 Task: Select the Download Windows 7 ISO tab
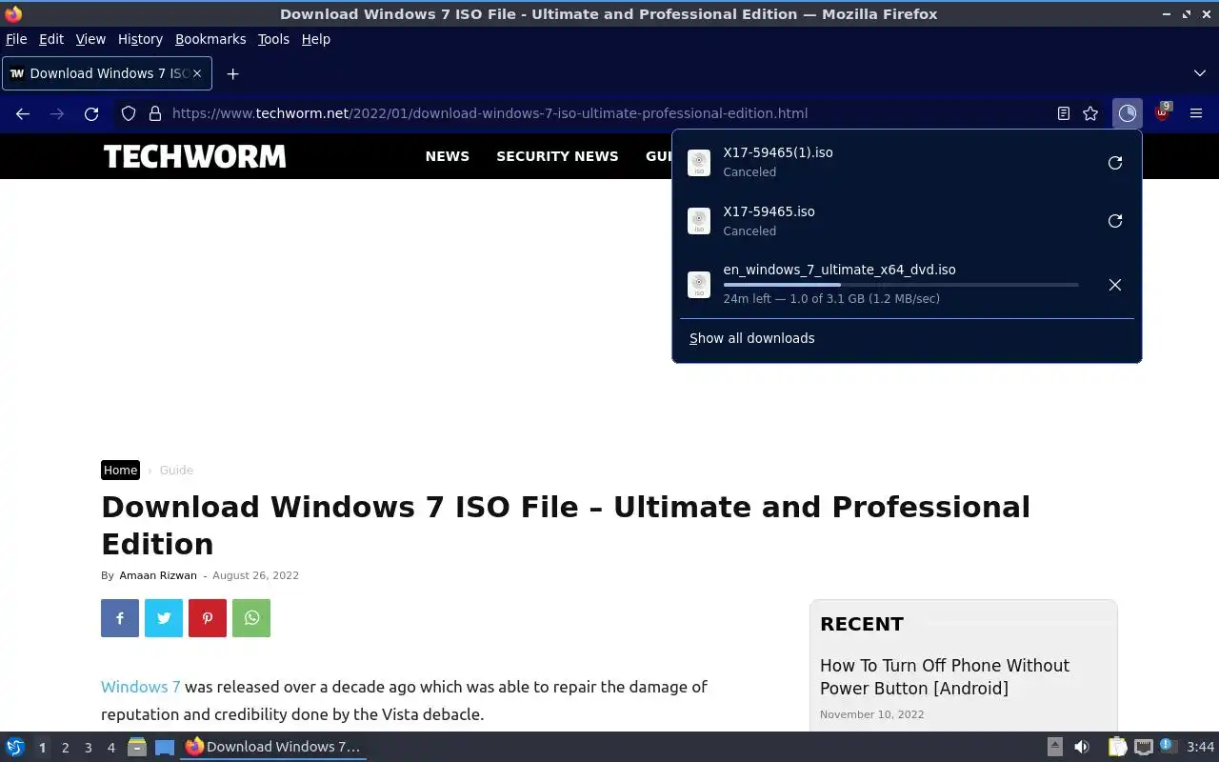107,73
